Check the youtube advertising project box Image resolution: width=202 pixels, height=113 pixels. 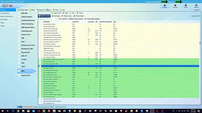point(19,20)
